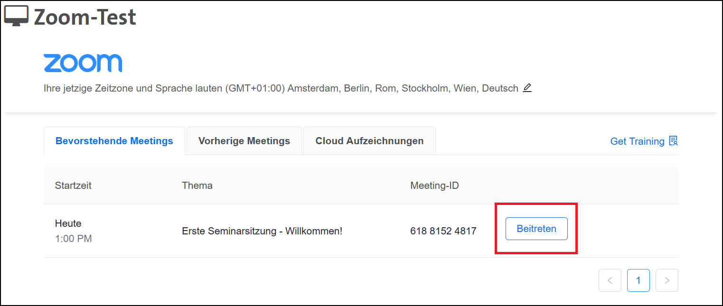This screenshot has height=306, width=723.
Task: Click the 1:00 PM start time
Action: coord(73,239)
